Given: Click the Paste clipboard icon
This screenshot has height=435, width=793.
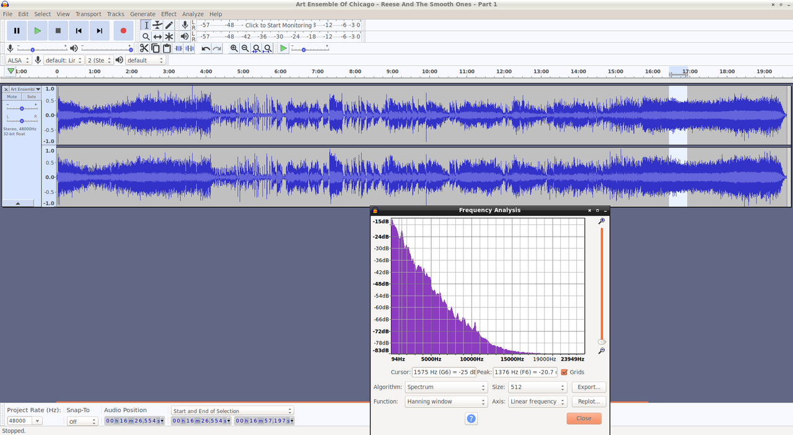Looking at the screenshot, I should (167, 48).
